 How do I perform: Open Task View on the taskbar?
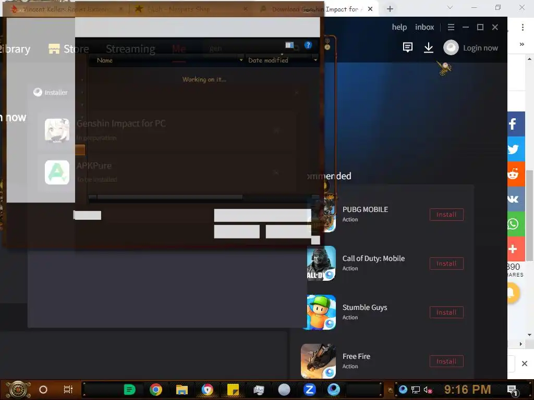68,390
